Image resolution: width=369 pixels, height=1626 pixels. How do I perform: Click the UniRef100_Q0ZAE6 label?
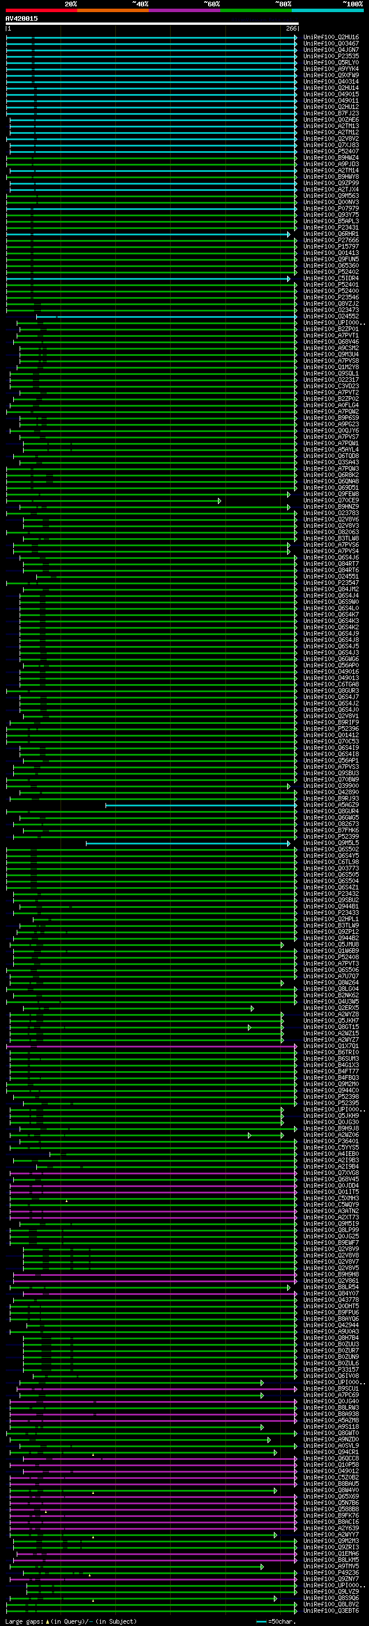tap(331, 120)
